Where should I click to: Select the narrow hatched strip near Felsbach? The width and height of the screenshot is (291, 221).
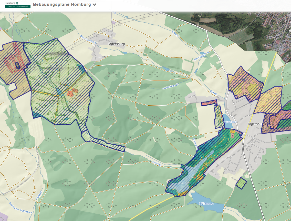102,142
